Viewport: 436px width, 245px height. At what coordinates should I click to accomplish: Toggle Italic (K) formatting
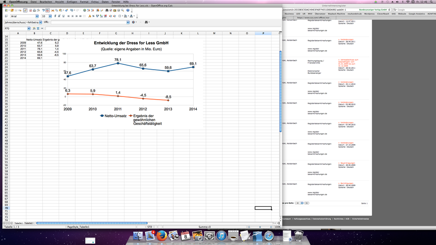(59, 16)
